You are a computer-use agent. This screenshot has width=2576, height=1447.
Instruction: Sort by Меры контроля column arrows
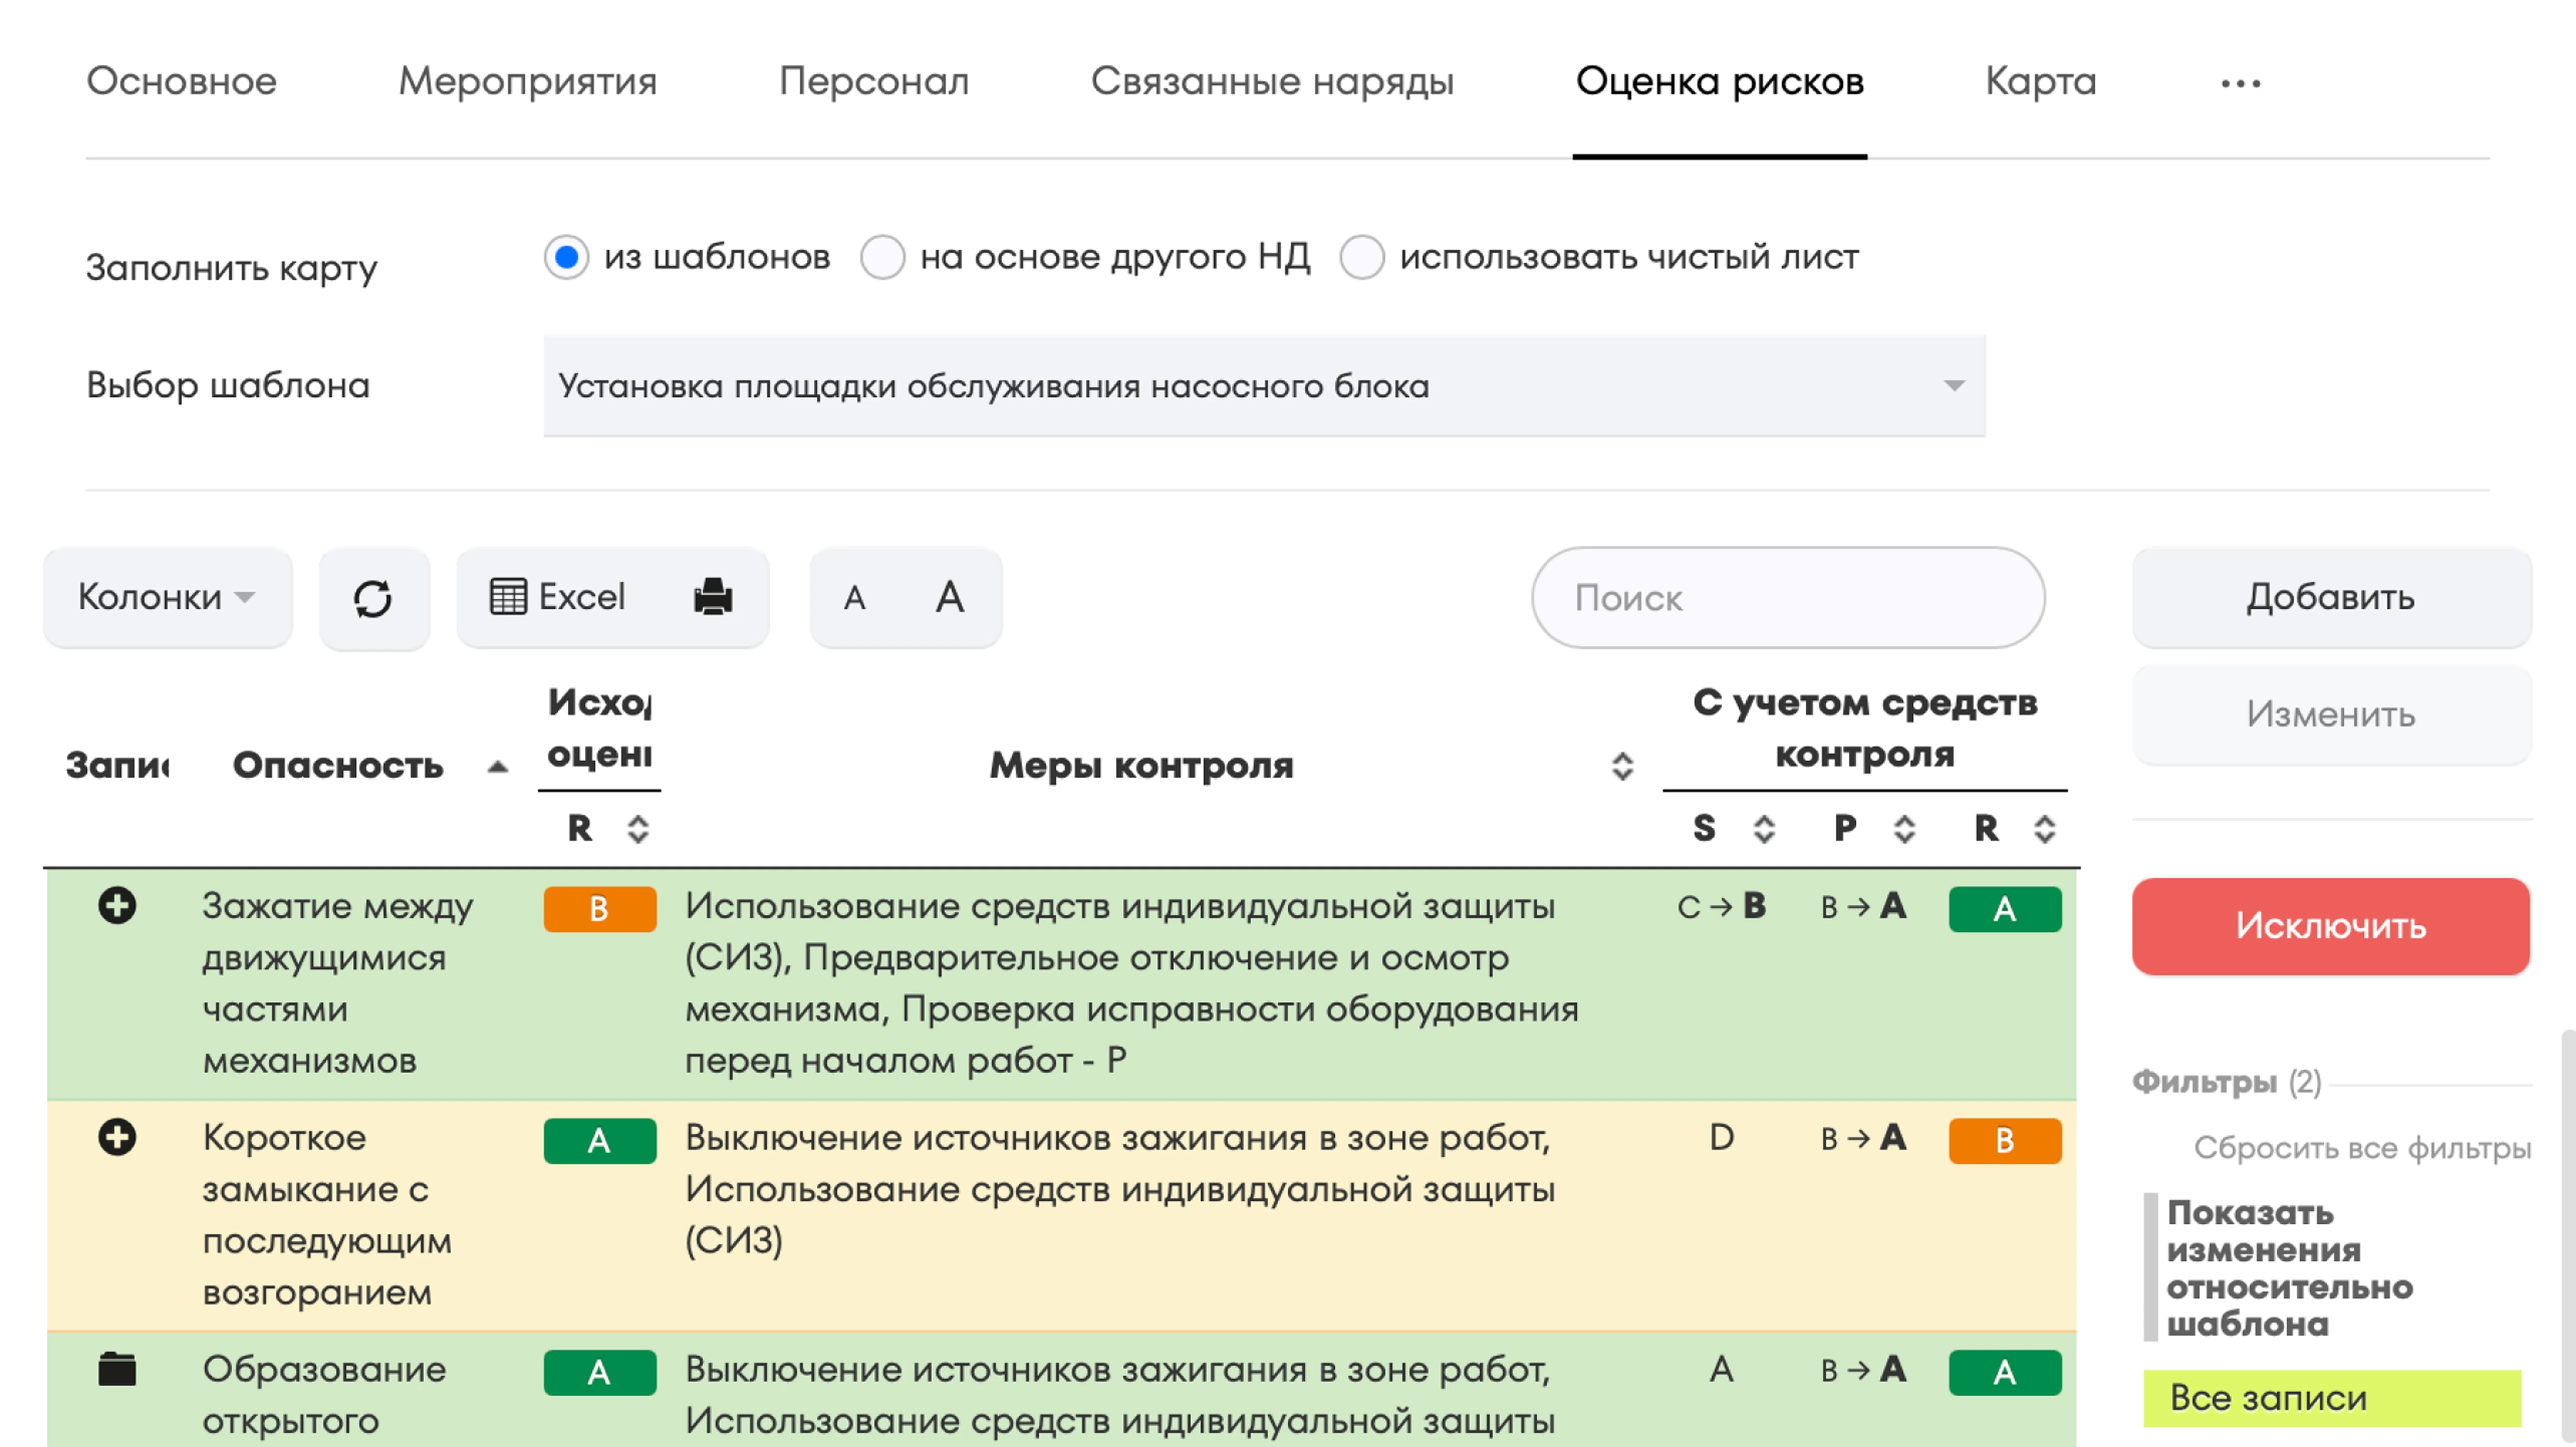coord(1622,767)
